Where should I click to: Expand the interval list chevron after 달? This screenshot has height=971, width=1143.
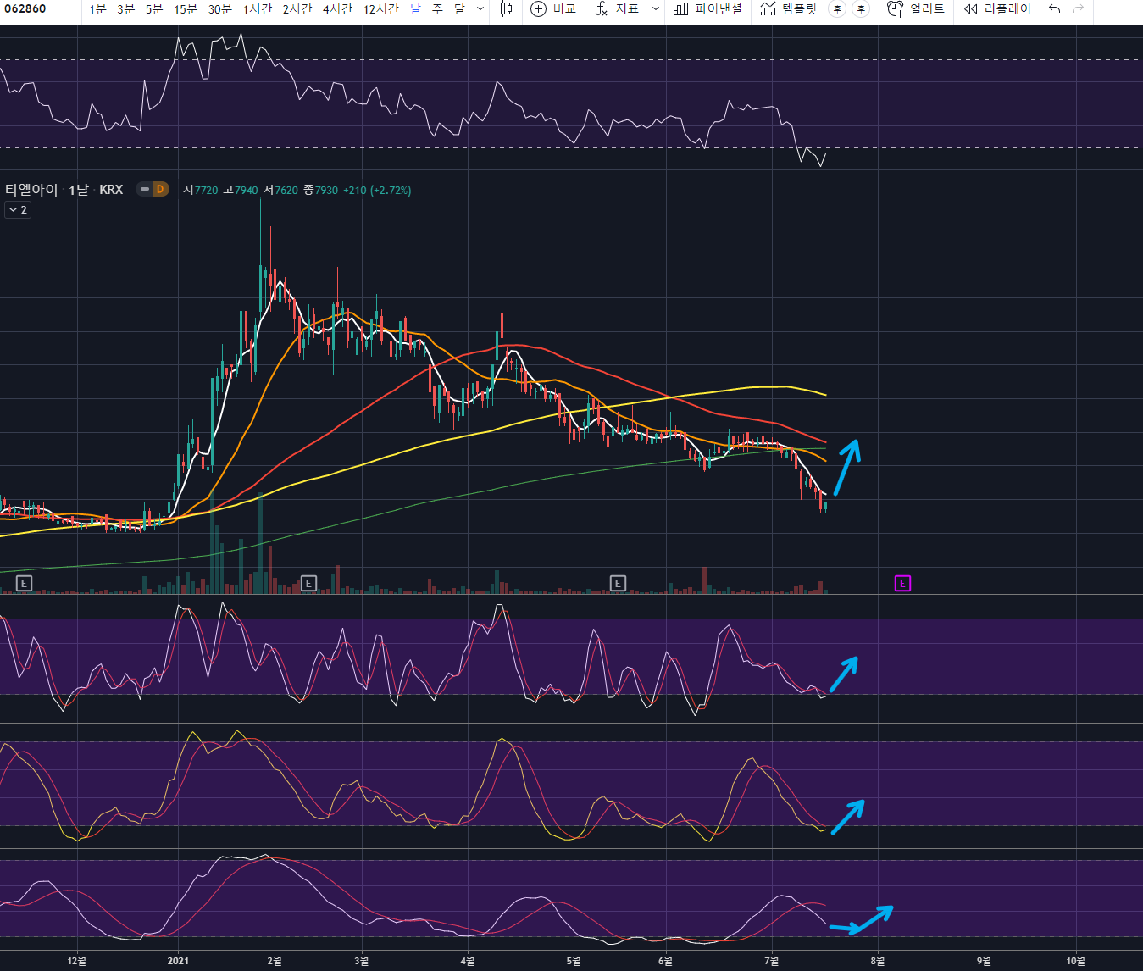coord(480,9)
